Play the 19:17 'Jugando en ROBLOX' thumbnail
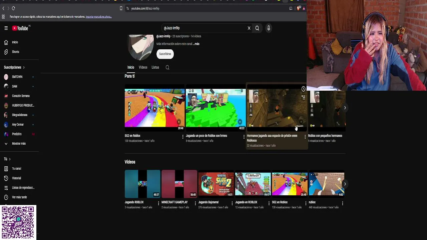The height and width of the screenshot is (240, 427). [x=253, y=184]
